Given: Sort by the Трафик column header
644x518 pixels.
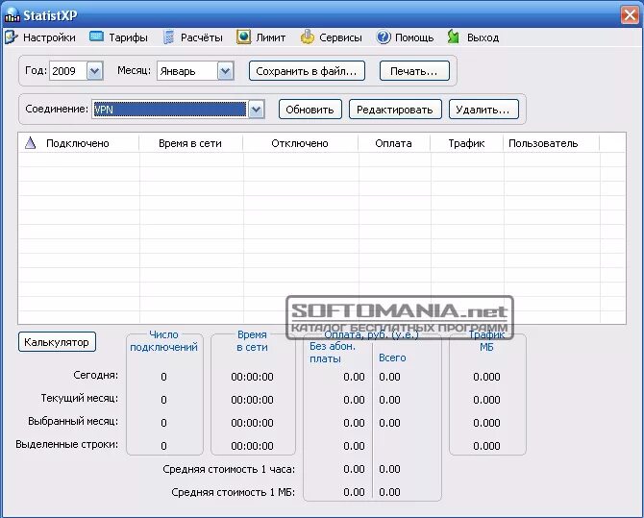Looking at the screenshot, I should [x=466, y=143].
